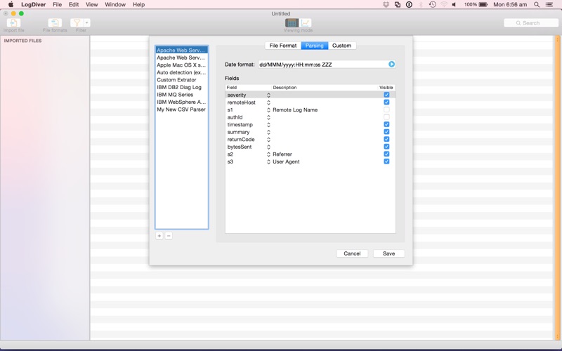Click the Remote Log Name description cell

[x=295, y=110]
